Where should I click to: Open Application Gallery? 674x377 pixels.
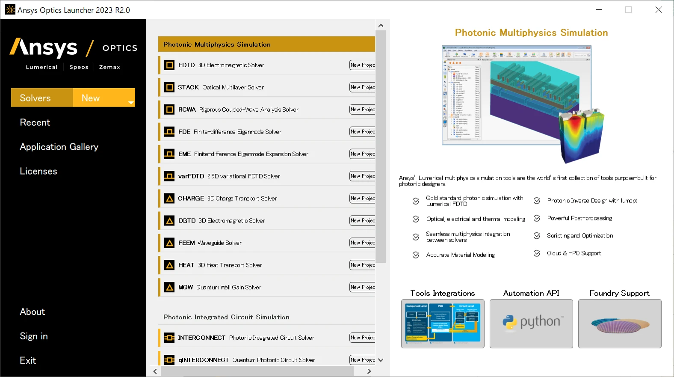click(x=59, y=147)
